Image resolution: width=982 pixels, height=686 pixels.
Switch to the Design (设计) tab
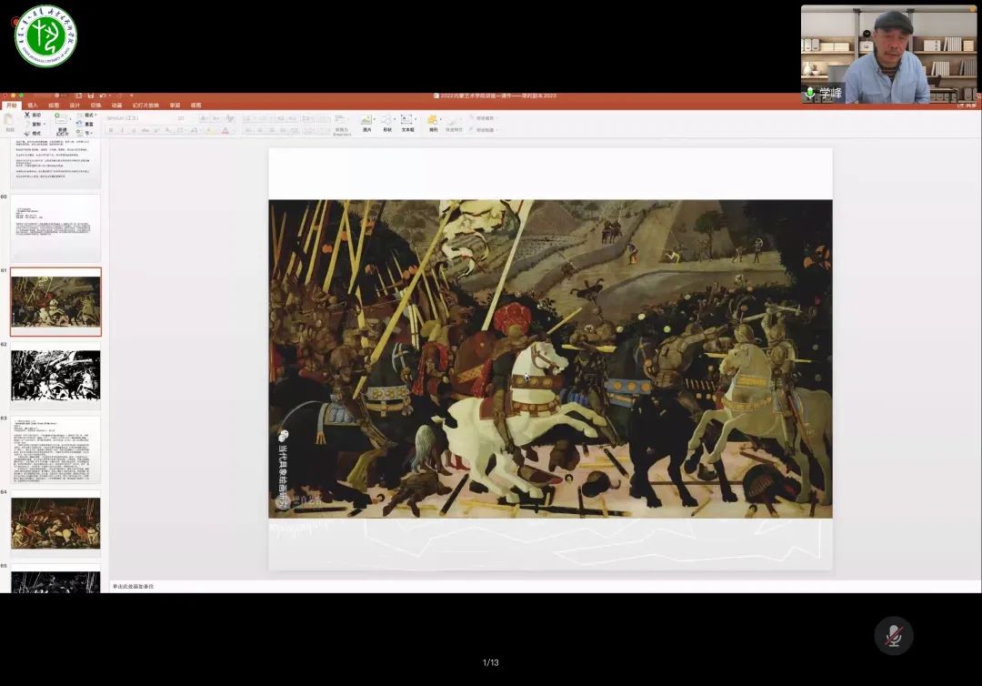(x=75, y=106)
